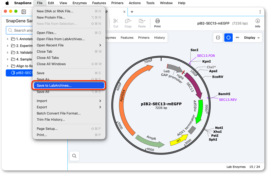
Task: Switch to the Primers tab
Action: click(144, 37)
